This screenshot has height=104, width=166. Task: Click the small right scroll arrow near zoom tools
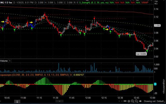122,101
